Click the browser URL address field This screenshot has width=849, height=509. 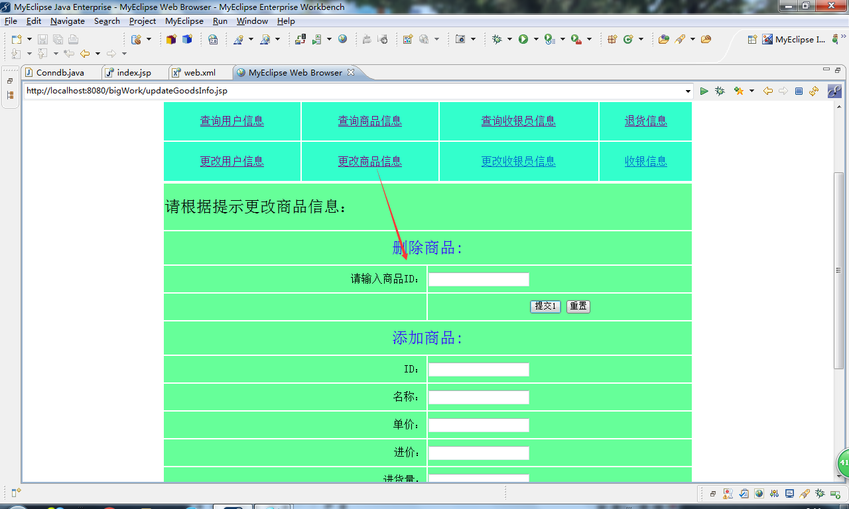coord(354,91)
